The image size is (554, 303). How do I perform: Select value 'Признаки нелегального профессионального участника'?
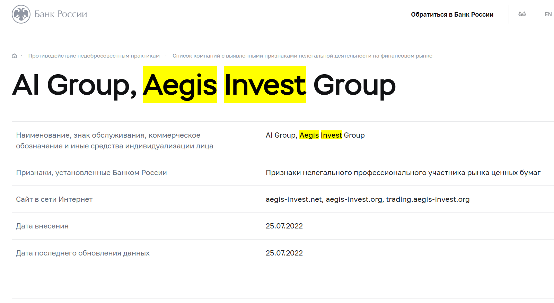click(x=403, y=173)
